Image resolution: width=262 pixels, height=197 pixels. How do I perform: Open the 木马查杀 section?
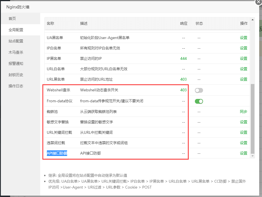click(20, 52)
